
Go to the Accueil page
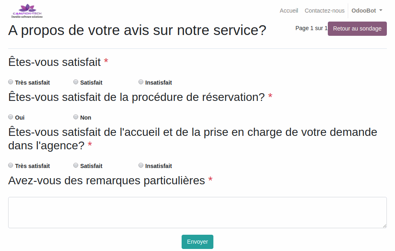click(289, 11)
